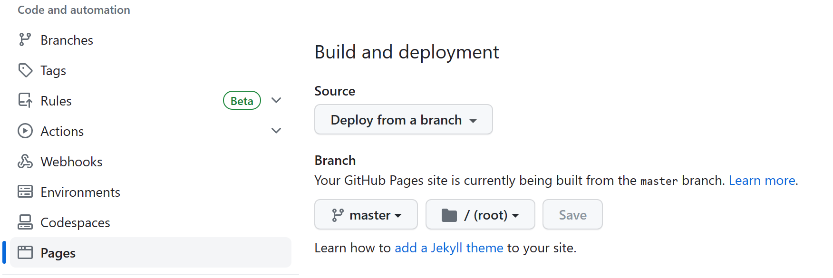Screen dimensions: 833x278
Task: Click the Tags label icon
Action: (25, 70)
